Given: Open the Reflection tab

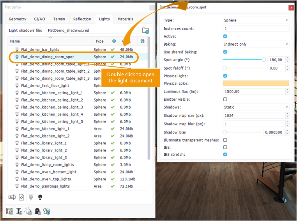Looking at the screenshot, I should [x=82, y=19].
